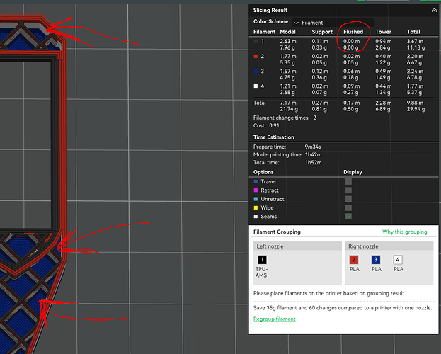Toggle Wipe display checkbox

(348, 208)
